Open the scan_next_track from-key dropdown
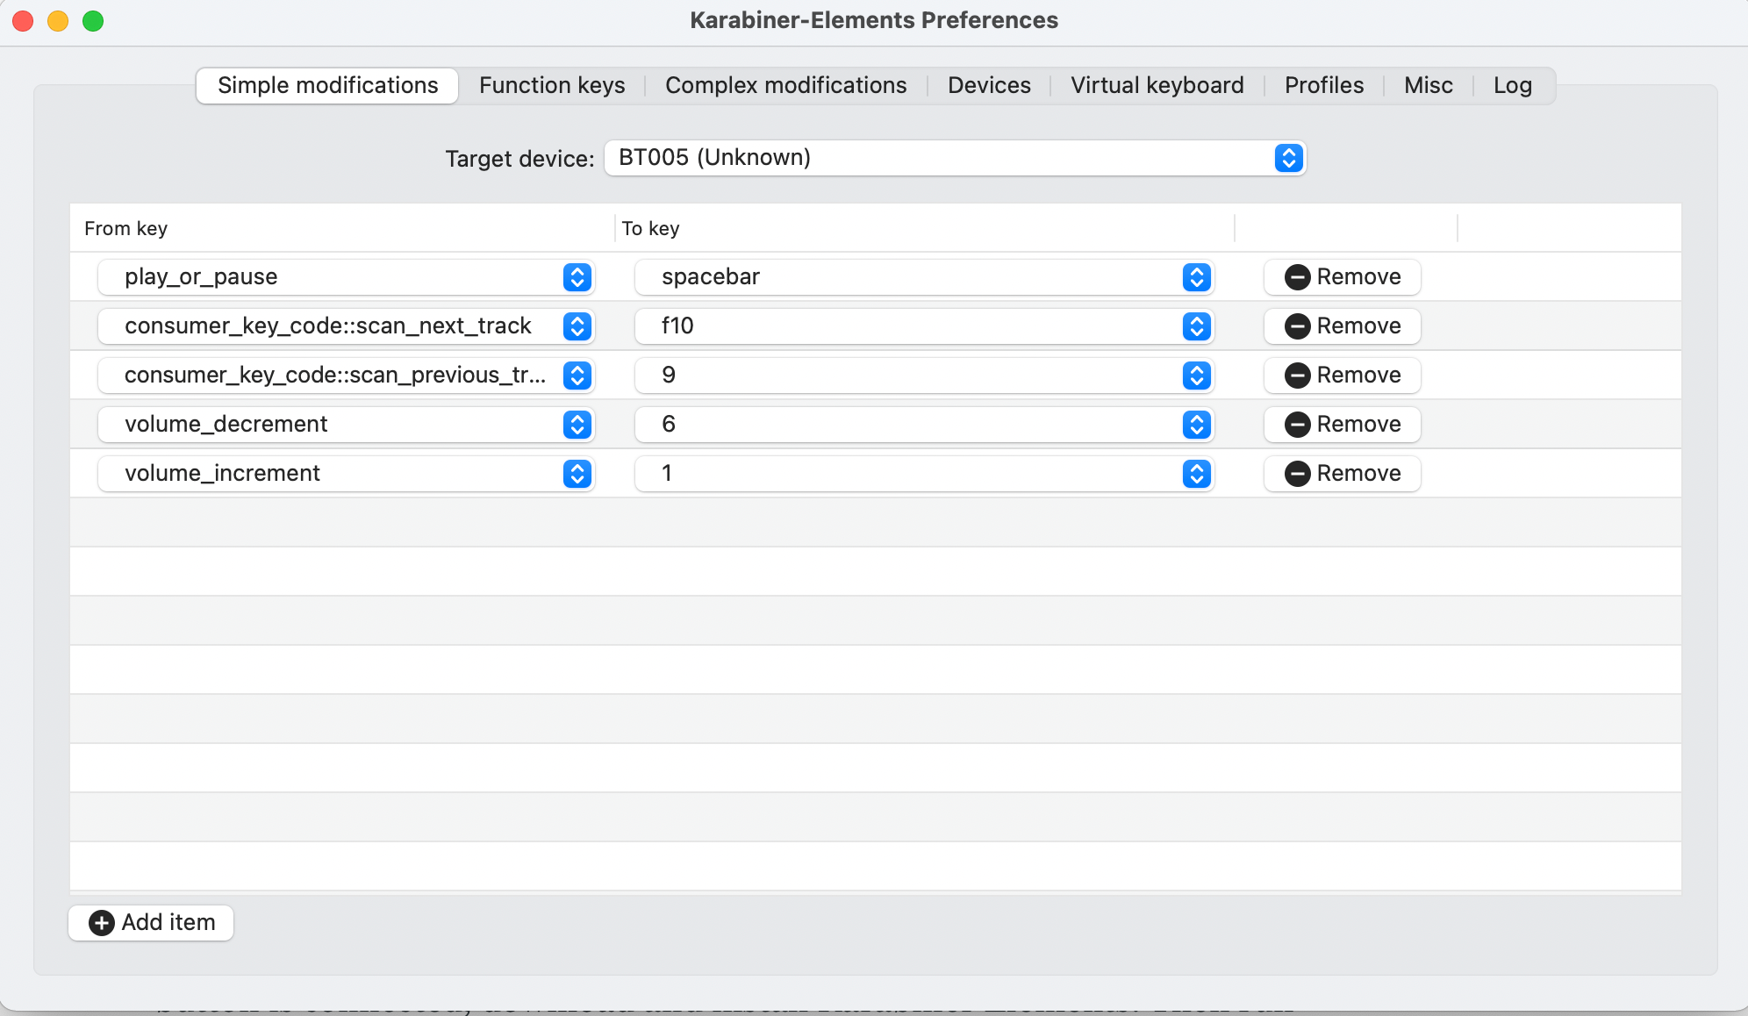 pos(347,326)
